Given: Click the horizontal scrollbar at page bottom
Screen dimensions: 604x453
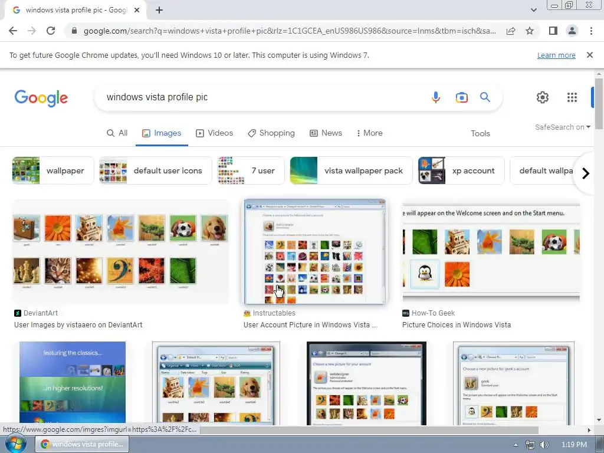Looking at the screenshot, I should click(369, 430).
